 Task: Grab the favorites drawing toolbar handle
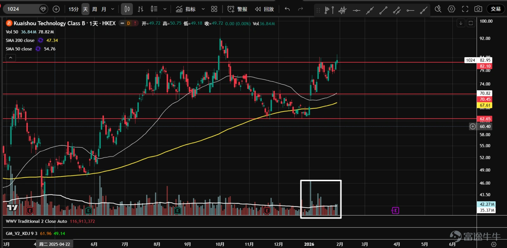coord(318,10)
